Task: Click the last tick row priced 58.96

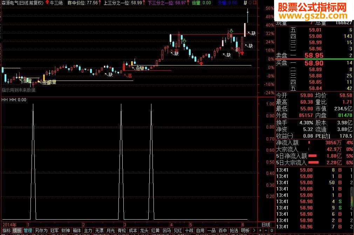Action: 314,227
